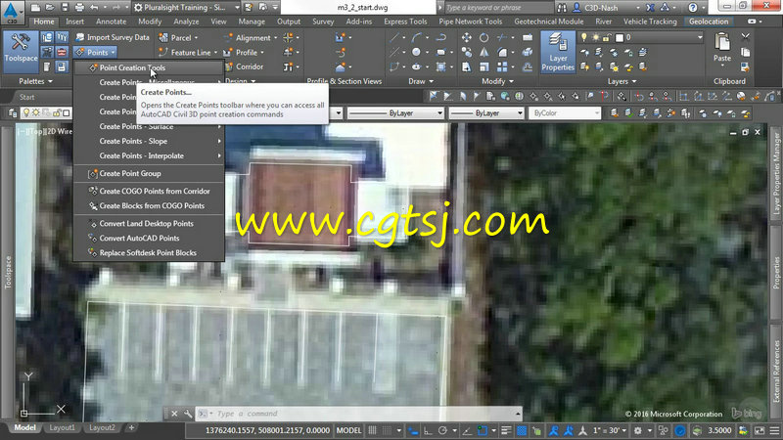The width and height of the screenshot is (783, 440).
Task: Click the layer color swatch beside 0
Action: [x=620, y=37]
